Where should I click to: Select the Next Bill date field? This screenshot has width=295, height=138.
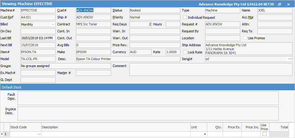pyautogui.click(x=38, y=45)
